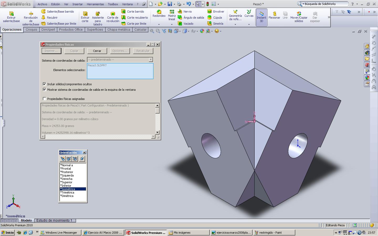The height and width of the screenshot is (236, 378).
Task: Select *Frontal view orientation
Action: [73, 169]
